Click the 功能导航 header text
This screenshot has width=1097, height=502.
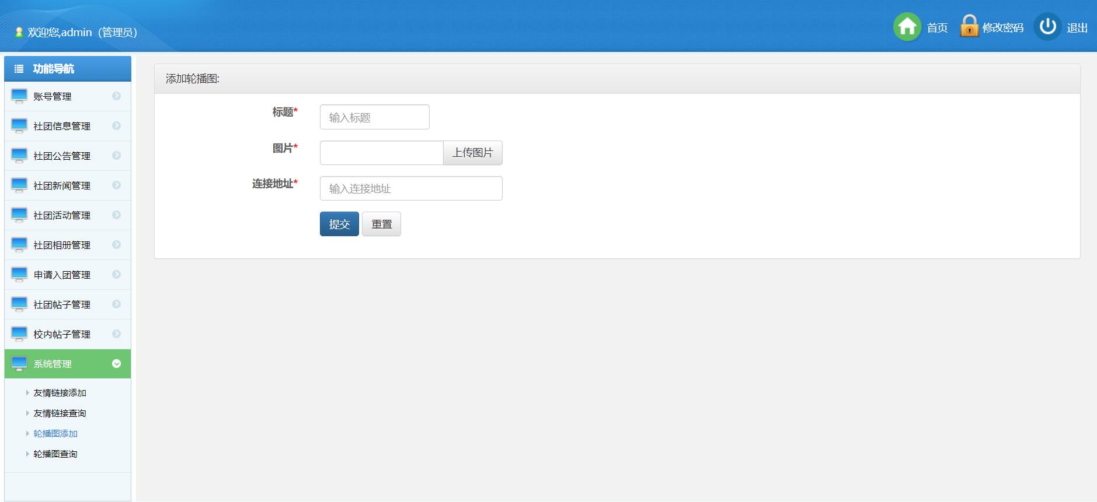(54, 69)
